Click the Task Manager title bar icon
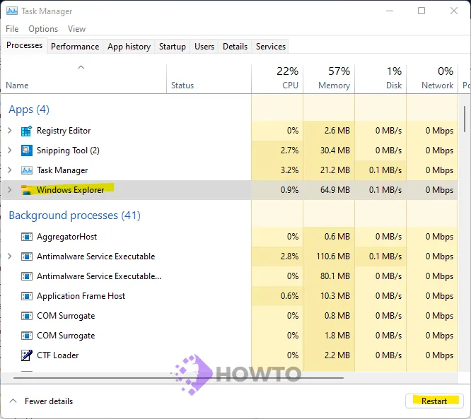The width and height of the screenshot is (471, 419). tap(12, 11)
